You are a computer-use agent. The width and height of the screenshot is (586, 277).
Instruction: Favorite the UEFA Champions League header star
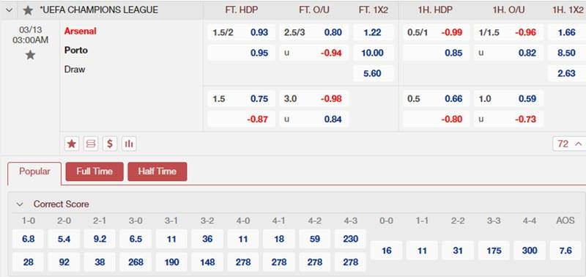28,10
